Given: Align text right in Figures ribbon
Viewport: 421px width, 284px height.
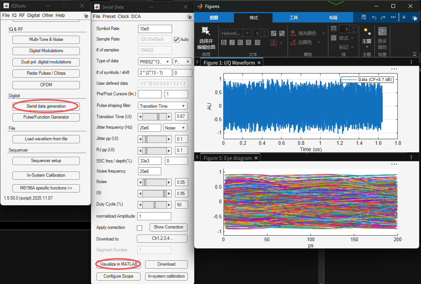Looking at the screenshot, I should pos(257,42).
